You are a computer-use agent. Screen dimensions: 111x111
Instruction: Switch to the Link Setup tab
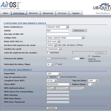19,13
